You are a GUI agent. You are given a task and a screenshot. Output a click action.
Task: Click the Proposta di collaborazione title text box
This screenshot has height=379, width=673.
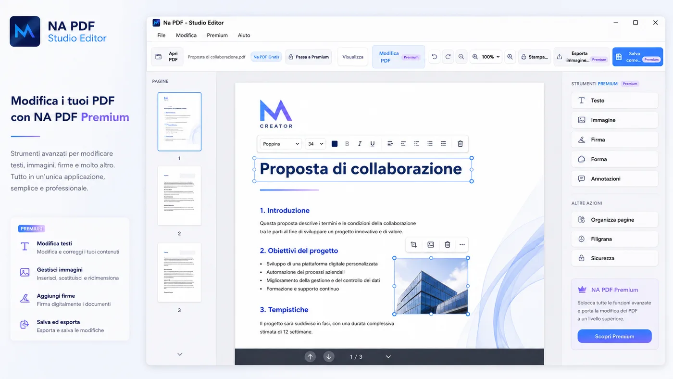pos(362,169)
